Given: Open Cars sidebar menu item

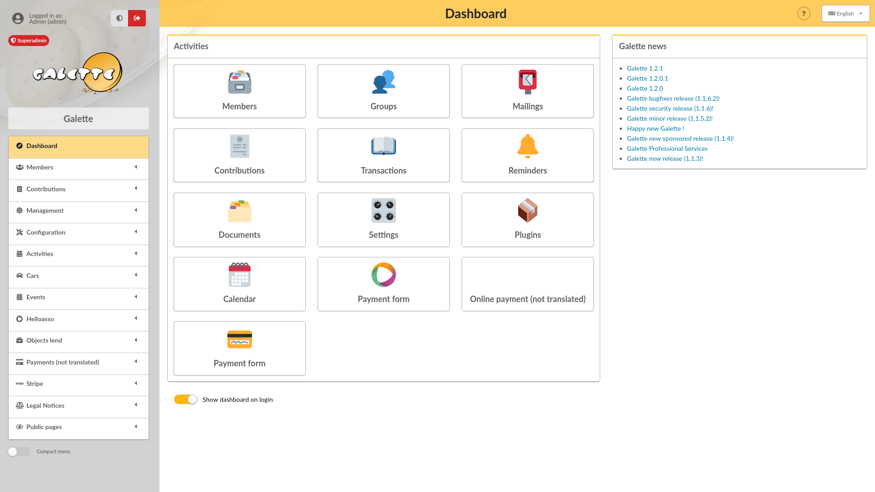Looking at the screenshot, I should pyautogui.click(x=78, y=277).
